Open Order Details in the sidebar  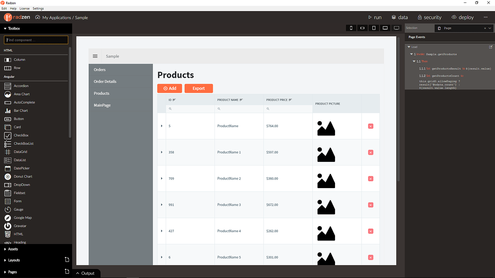105,81
